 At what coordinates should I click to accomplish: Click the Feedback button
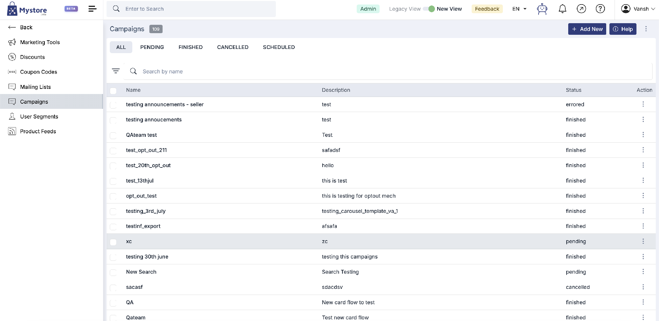click(487, 9)
